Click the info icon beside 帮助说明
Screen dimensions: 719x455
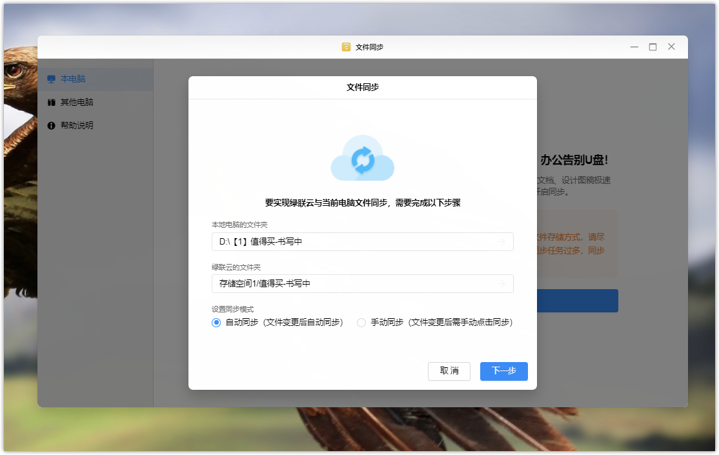52,126
